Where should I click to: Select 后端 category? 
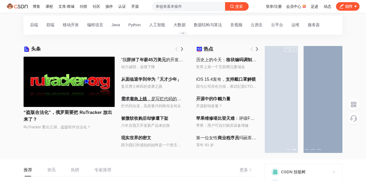coord(34,25)
